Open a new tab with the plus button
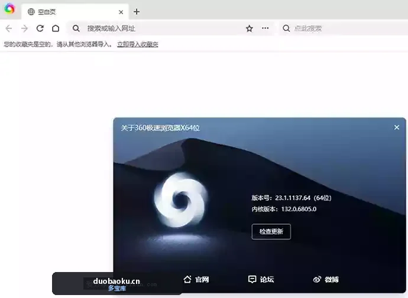Image resolution: width=408 pixels, height=298 pixels. tap(137, 12)
